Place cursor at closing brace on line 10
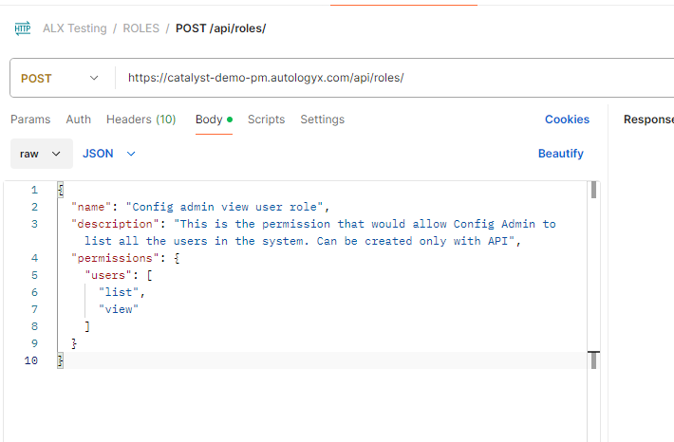Screen dimensions: 674x442 (60, 360)
